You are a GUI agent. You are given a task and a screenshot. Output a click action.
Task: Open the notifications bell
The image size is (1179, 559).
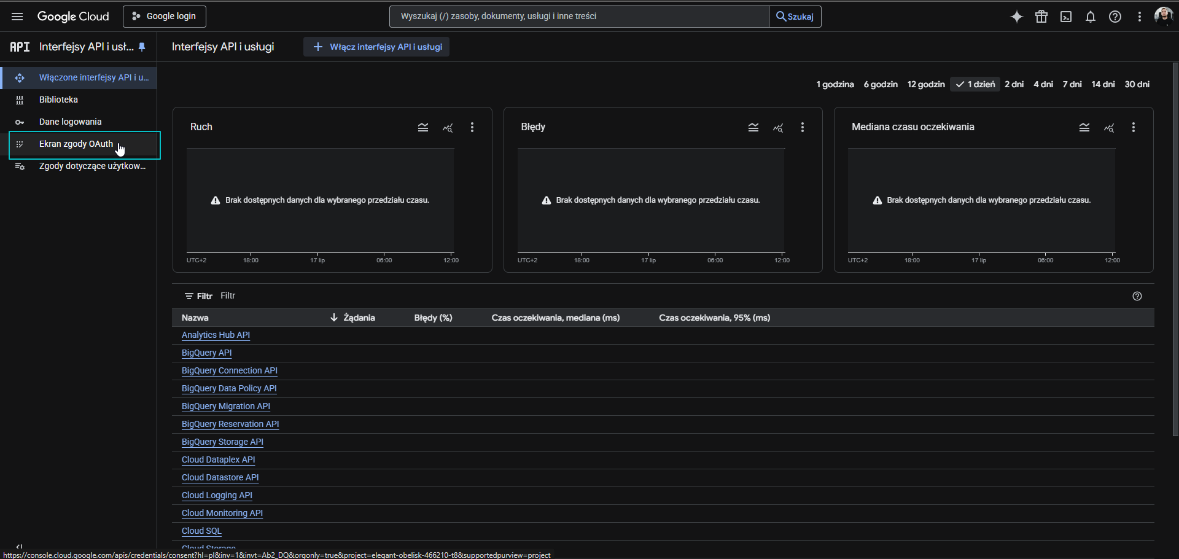tap(1091, 17)
